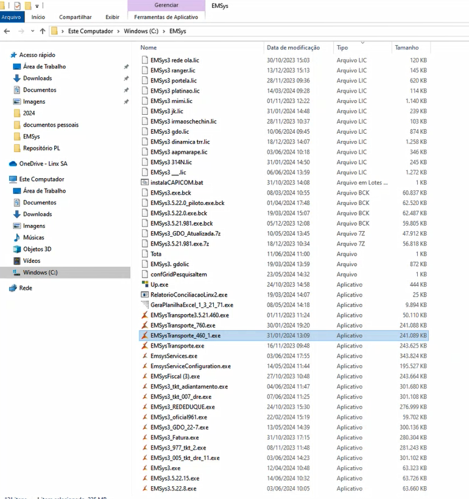Open the 2024 folder in quick access

pos(29,113)
